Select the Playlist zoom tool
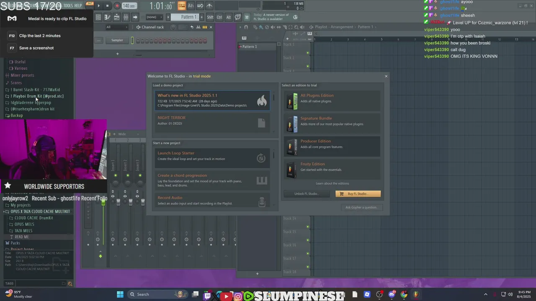Screen dimensions: 536x301 pos(296,27)
